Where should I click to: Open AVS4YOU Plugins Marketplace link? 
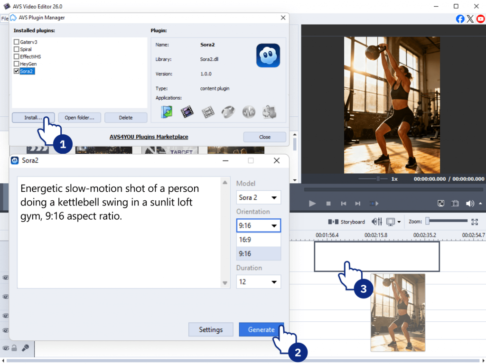coord(149,137)
